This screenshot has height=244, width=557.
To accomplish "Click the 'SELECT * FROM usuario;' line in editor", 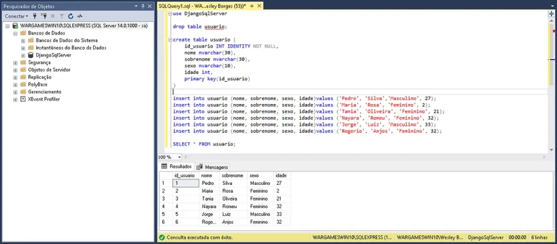I will point(205,144).
